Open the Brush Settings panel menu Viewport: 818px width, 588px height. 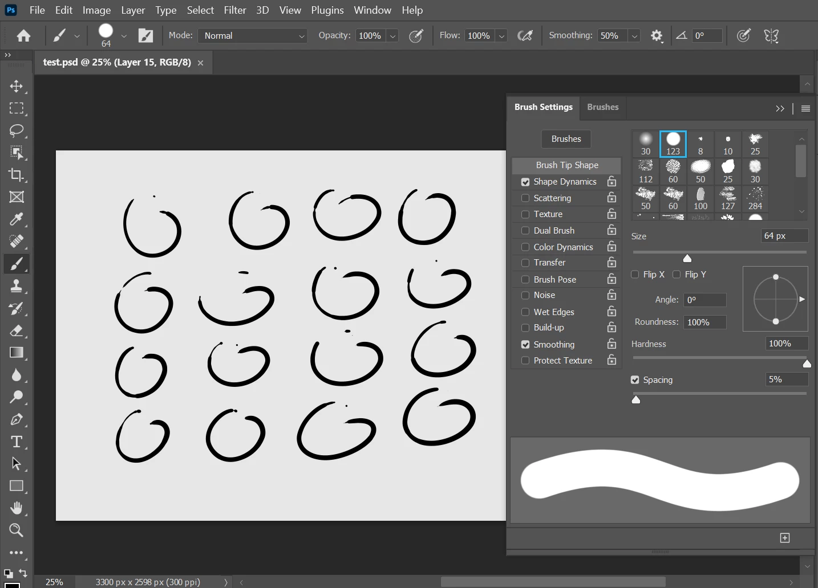coord(805,109)
